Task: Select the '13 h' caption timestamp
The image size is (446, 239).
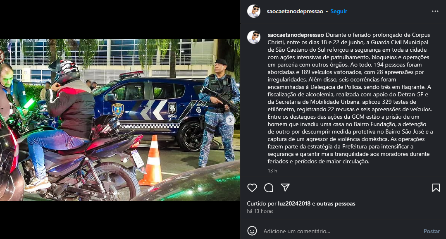Action: (272, 171)
